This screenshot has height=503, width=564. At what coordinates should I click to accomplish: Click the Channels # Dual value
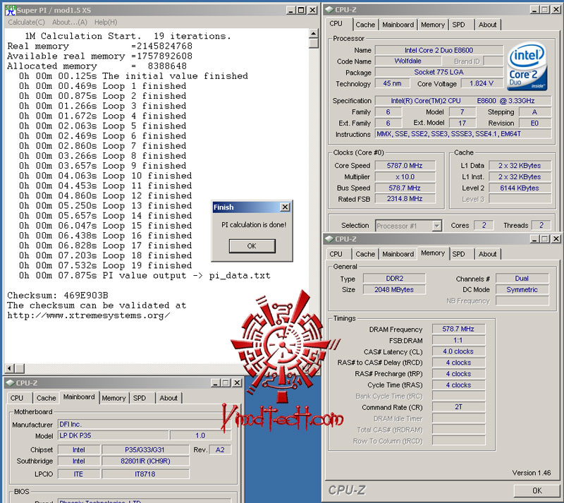(522, 279)
